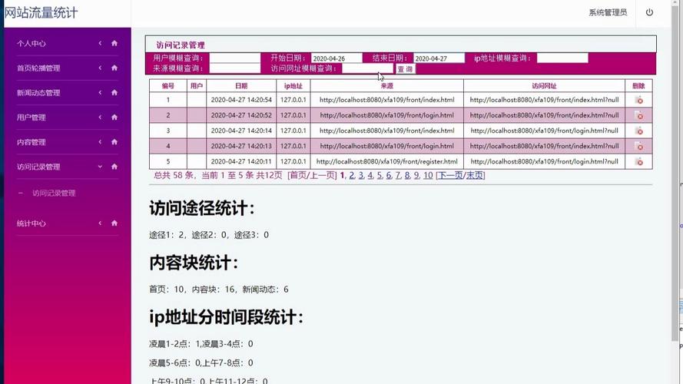
Task: Click 结束日期 field 2020-04-27
Action: pyautogui.click(x=439, y=58)
